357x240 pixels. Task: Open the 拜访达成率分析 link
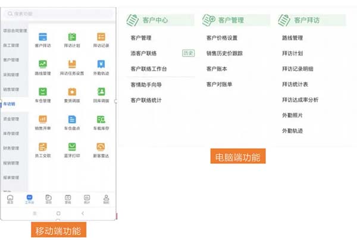pos(300,100)
